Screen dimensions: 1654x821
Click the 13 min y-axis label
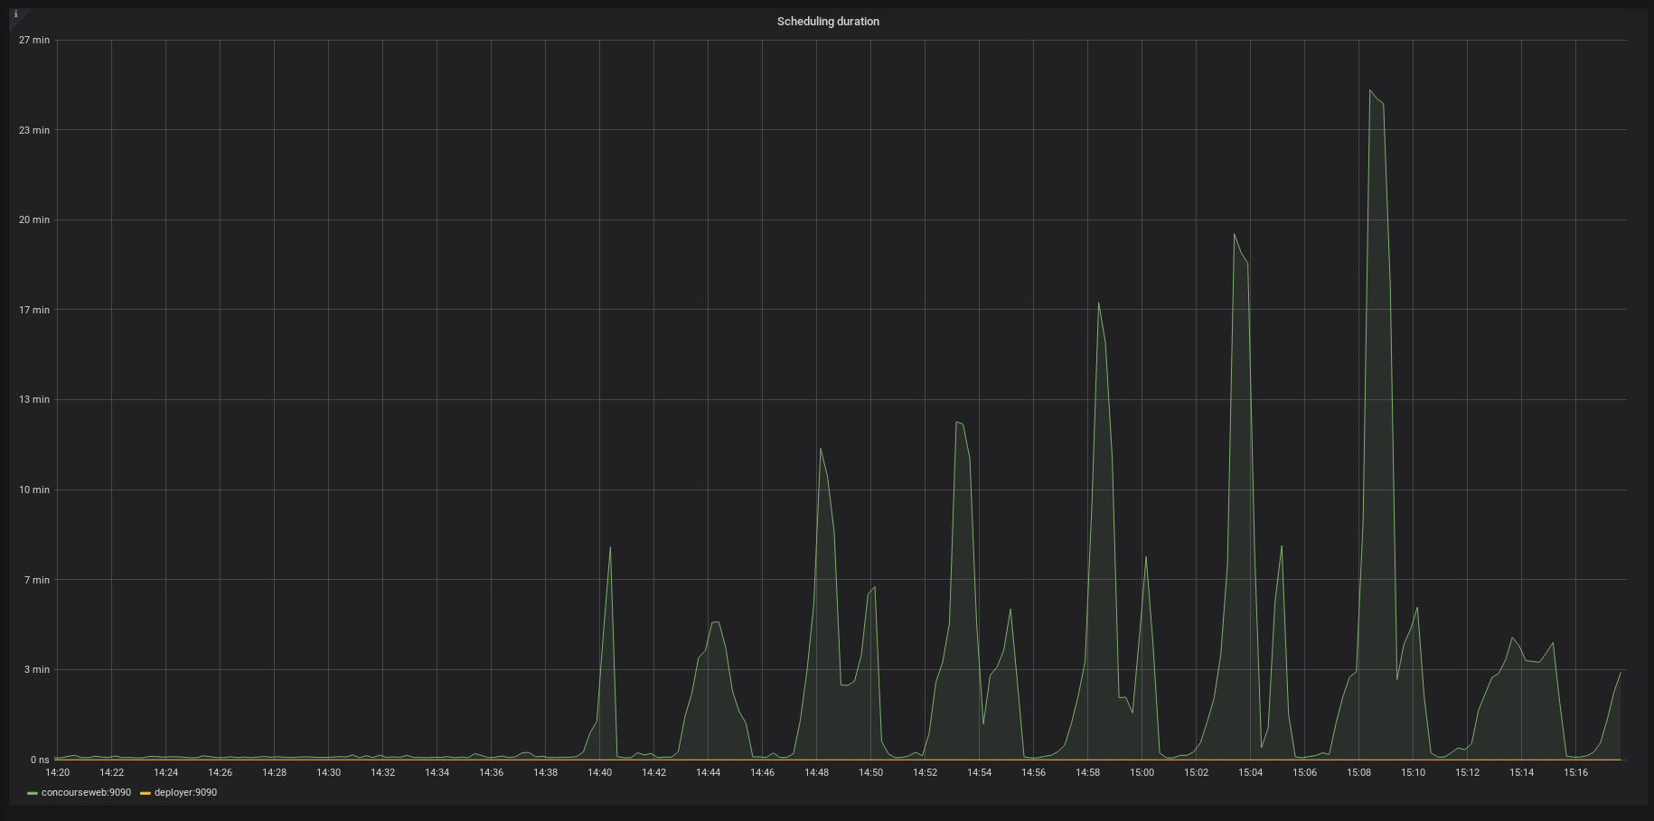(35, 399)
